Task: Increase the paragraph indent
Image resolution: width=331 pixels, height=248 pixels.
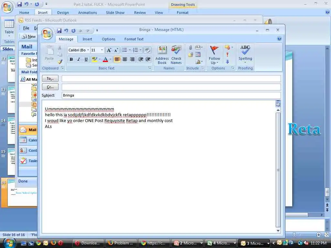Action: click(x=148, y=59)
